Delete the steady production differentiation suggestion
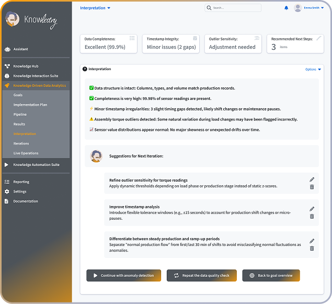Viewport: 332px width, 304px height. point(312,248)
